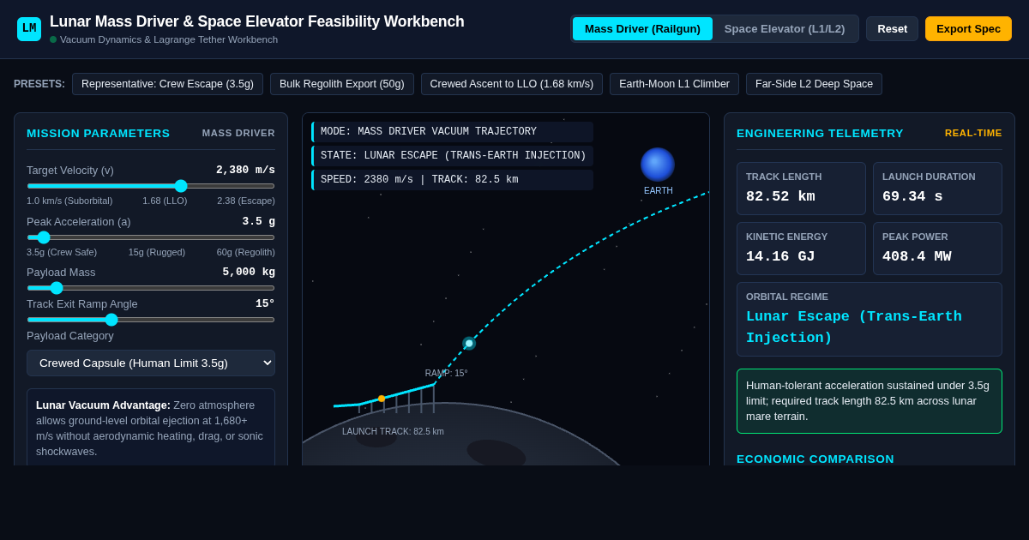Image resolution: width=1029 pixels, height=540 pixels.
Task: Apply Bulk Regolith Export (50g) preset
Action: 341,84
